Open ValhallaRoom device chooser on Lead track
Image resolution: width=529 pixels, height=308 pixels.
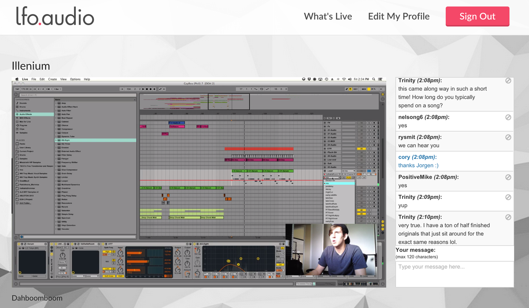(x=332, y=174)
